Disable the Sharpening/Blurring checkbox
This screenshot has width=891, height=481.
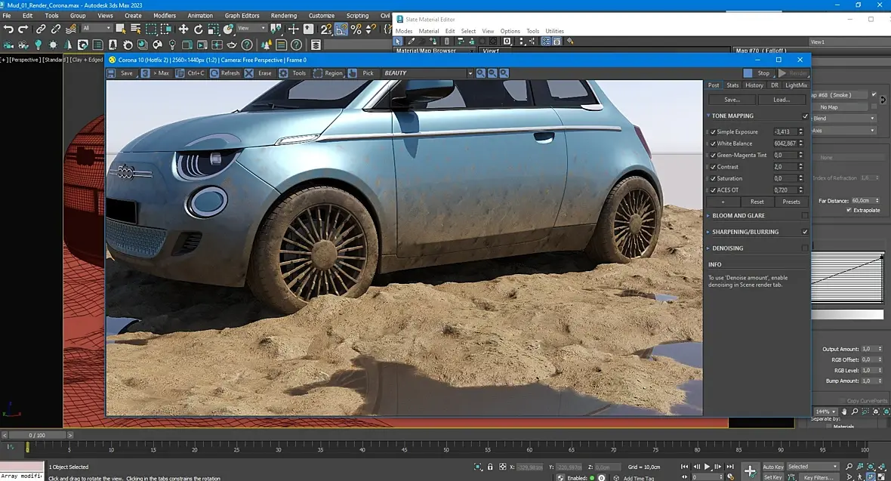coord(804,232)
